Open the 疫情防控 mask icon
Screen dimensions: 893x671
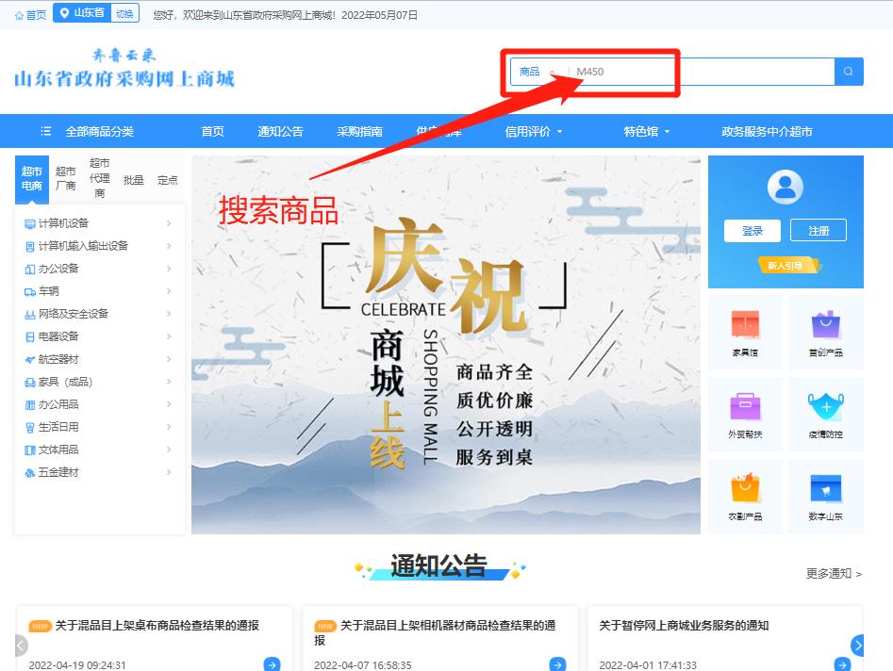825,407
